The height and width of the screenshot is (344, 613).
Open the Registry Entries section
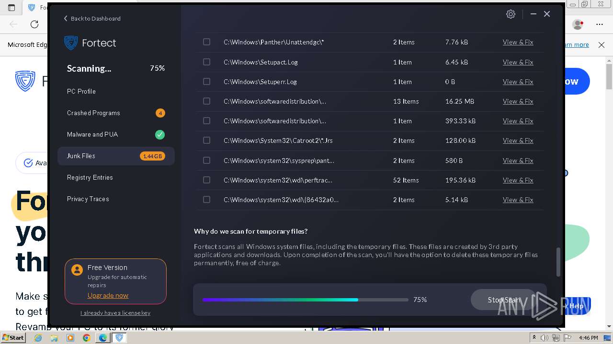[116, 178]
